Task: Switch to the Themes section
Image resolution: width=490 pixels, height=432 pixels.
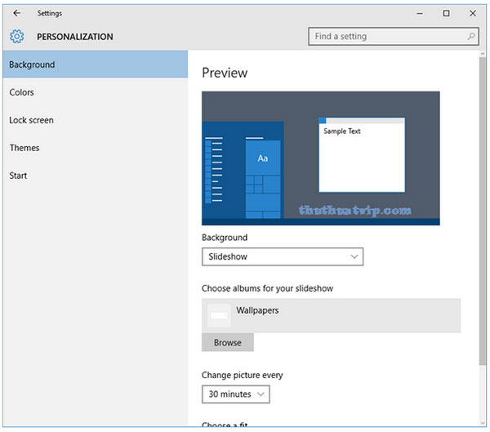Action: [x=24, y=148]
